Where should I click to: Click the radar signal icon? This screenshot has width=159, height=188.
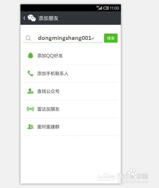[x=30, y=109]
